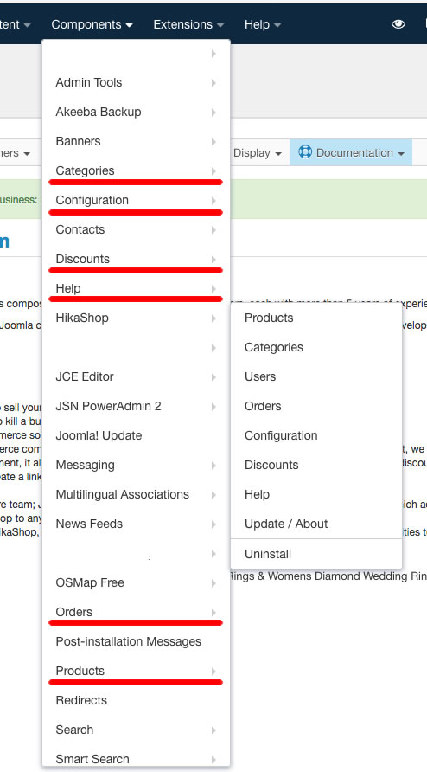Click Discounts in HikaShop submenu
The width and height of the screenshot is (427, 772).
click(316, 466)
